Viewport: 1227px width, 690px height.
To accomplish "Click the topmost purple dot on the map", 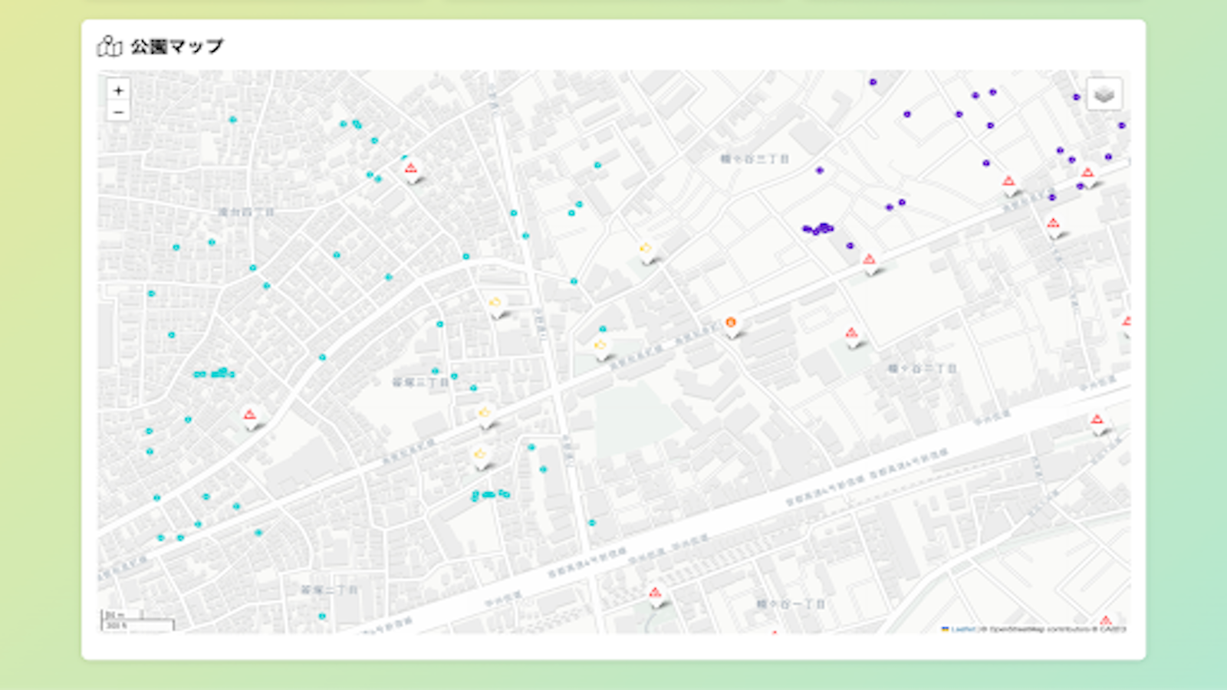I will [873, 82].
